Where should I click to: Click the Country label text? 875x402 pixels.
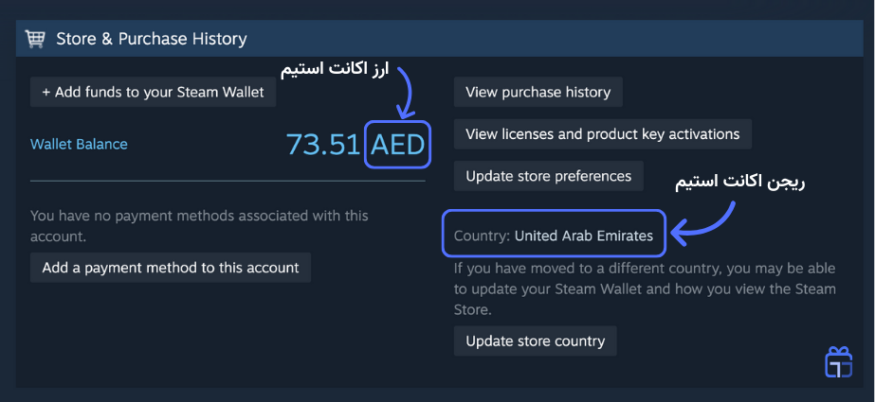click(482, 236)
